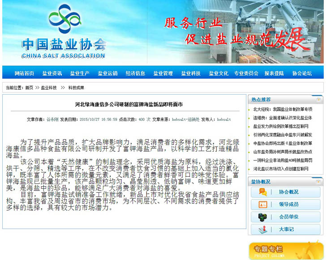Click the CHINA SALT ASSOCIATION English subtitle
Viewport: 327px width, 260px height.
pyautogui.click(x=63, y=56)
